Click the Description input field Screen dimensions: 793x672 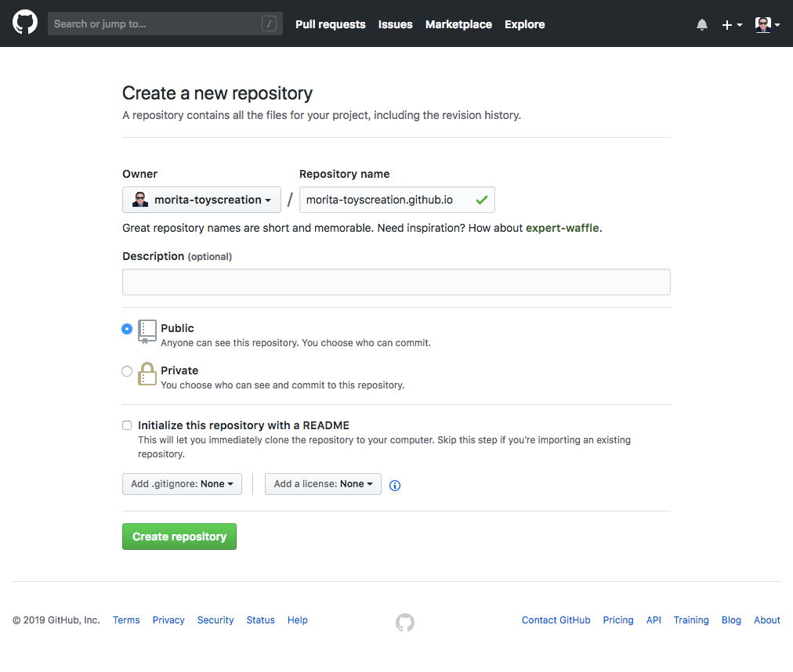pyautogui.click(x=396, y=282)
